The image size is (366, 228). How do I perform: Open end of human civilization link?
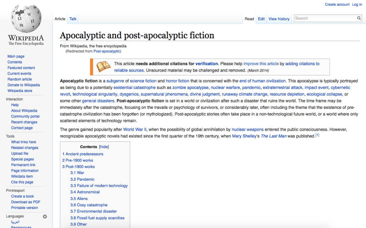(x=262, y=81)
